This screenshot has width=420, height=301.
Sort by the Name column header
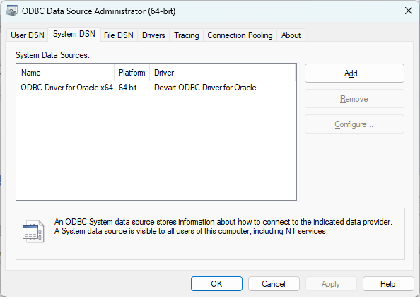(65, 73)
